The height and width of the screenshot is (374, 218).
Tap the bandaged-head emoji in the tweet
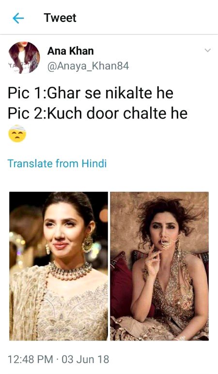(17, 134)
